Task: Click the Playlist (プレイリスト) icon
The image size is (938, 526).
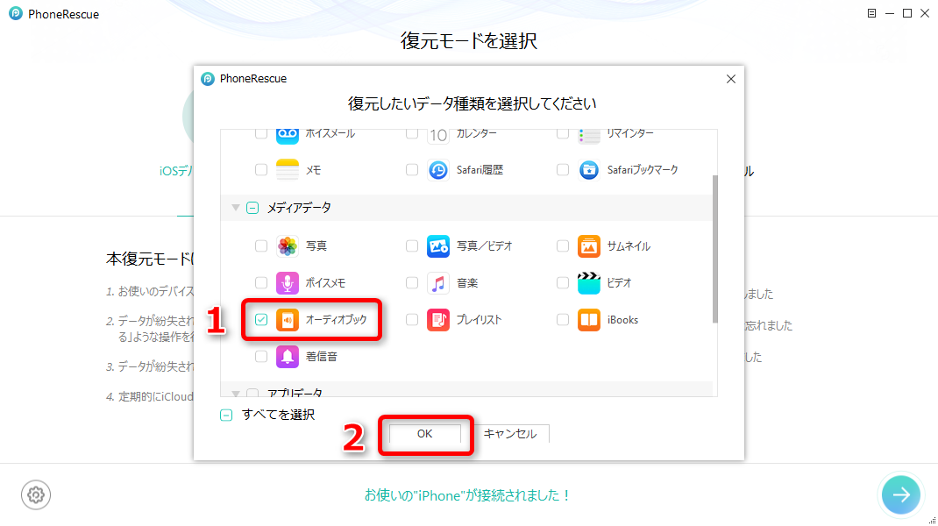Action: pos(438,320)
